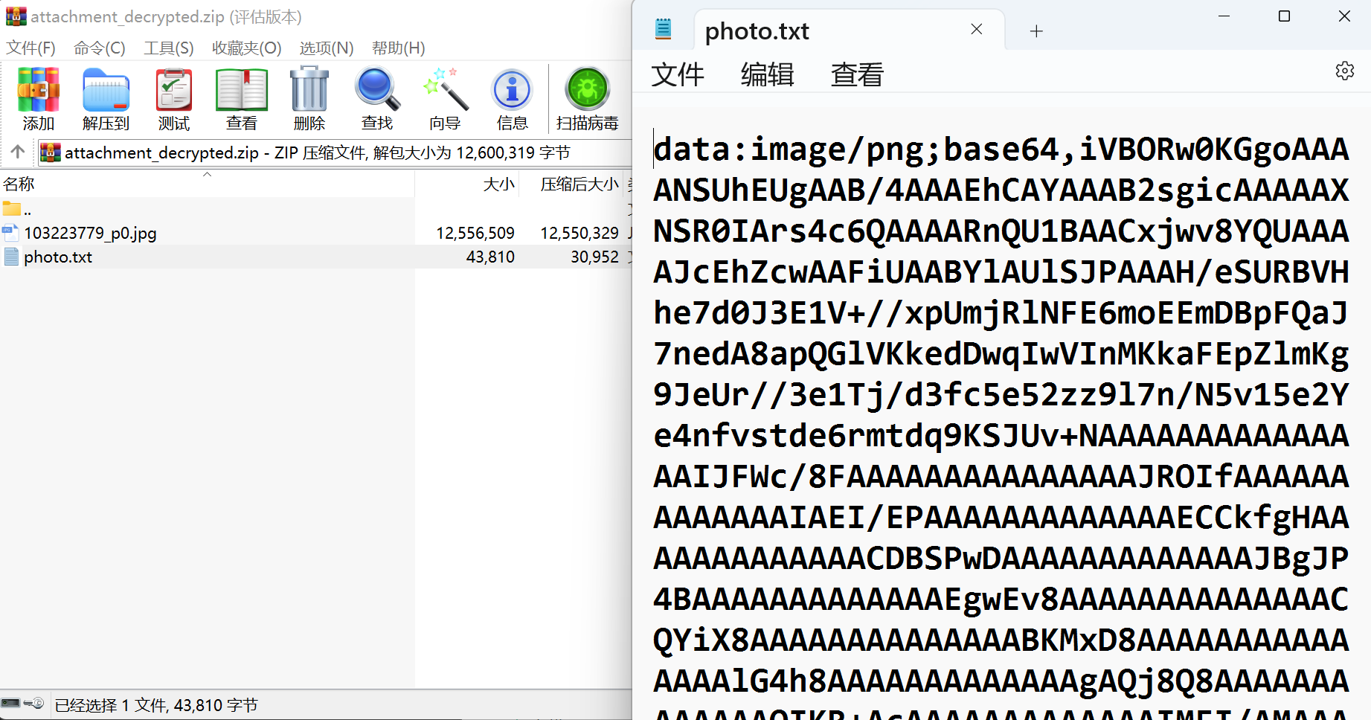Add a new Notepad tab
The width and height of the screenshot is (1371, 720).
pyautogui.click(x=1036, y=31)
